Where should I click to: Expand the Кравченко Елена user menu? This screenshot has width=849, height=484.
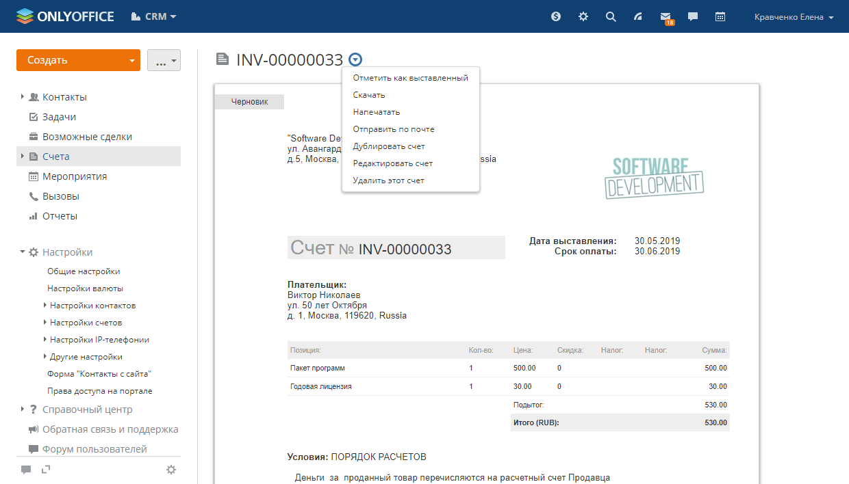click(x=793, y=17)
